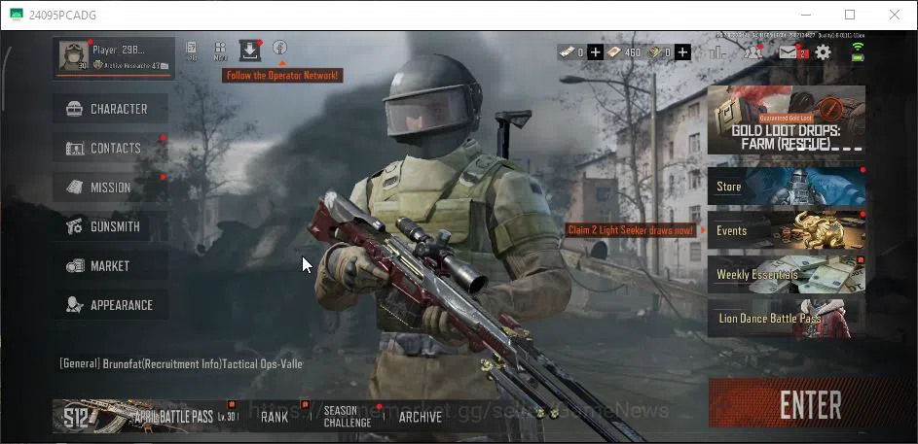
Task: Open the GUNSMITH menu
Action: (111, 226)
